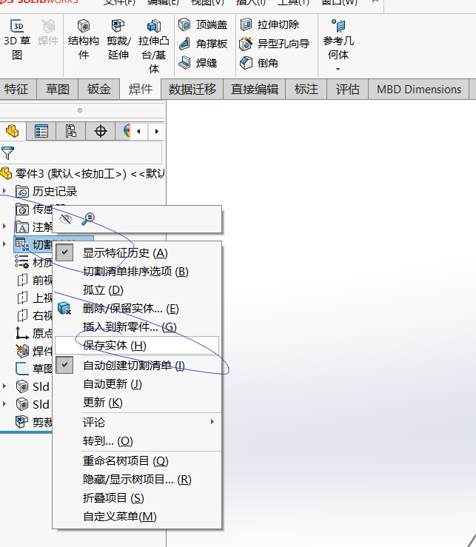Select the 传感器 sensors folder icon
The height and width of the screenshot is (547, 476).
(x=22, y=209)
